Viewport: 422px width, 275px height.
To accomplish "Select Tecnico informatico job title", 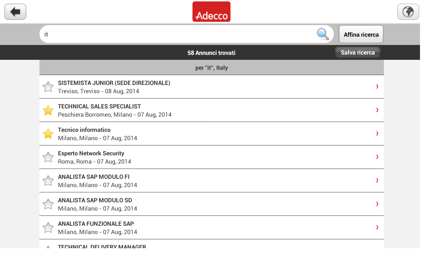I will click(x=84, y=130).
